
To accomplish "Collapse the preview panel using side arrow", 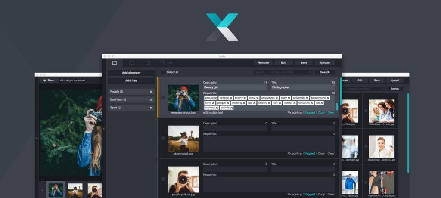I will [x=103, y=129].
